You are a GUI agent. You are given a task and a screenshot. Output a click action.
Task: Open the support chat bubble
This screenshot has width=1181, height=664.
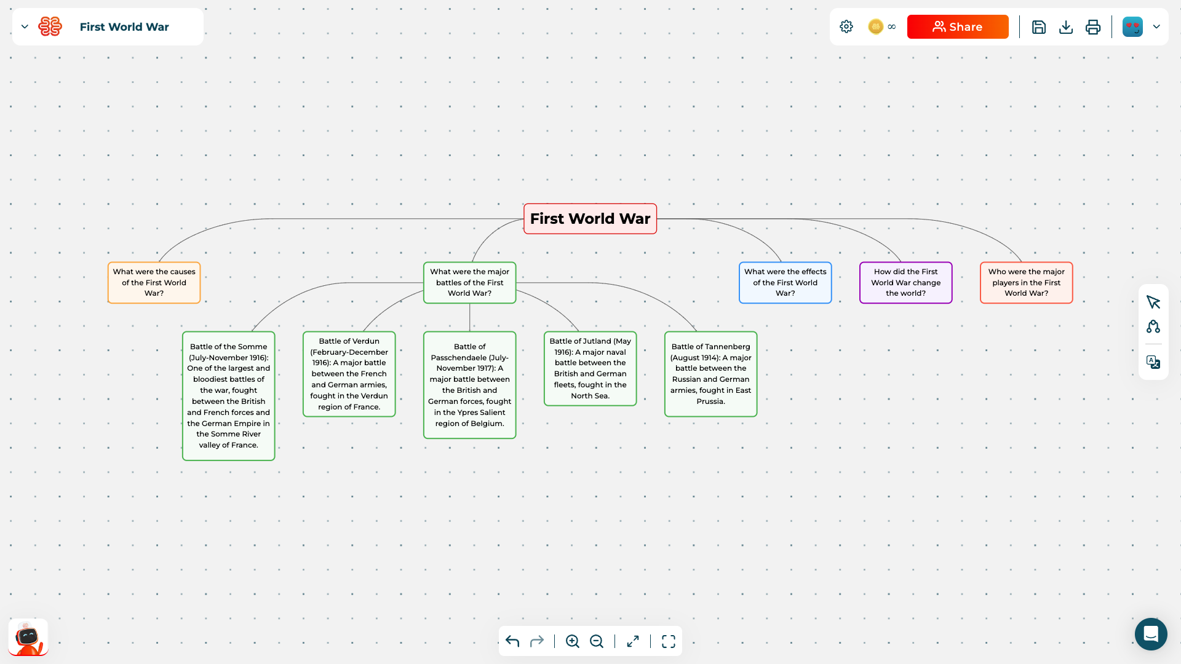pos(1151,634)
